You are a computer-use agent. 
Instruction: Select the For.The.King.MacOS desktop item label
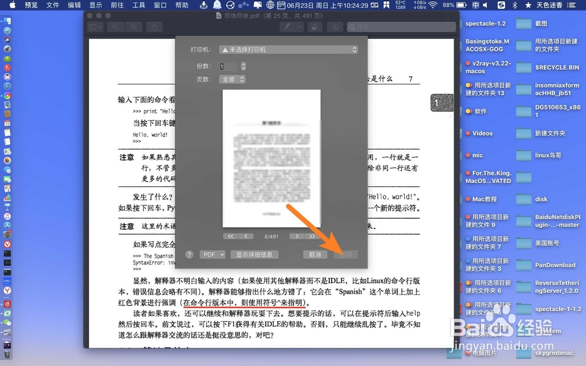489,177
